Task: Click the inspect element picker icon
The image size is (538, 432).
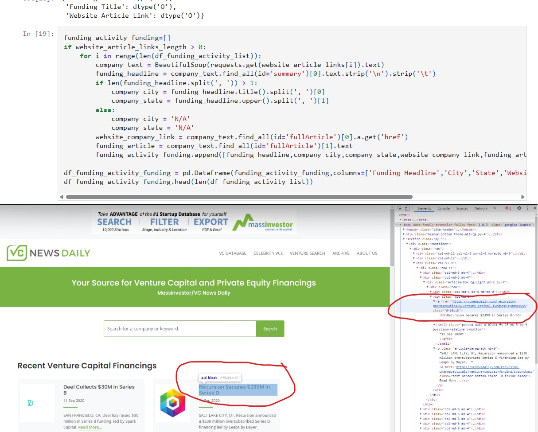Action: (399, 208)
